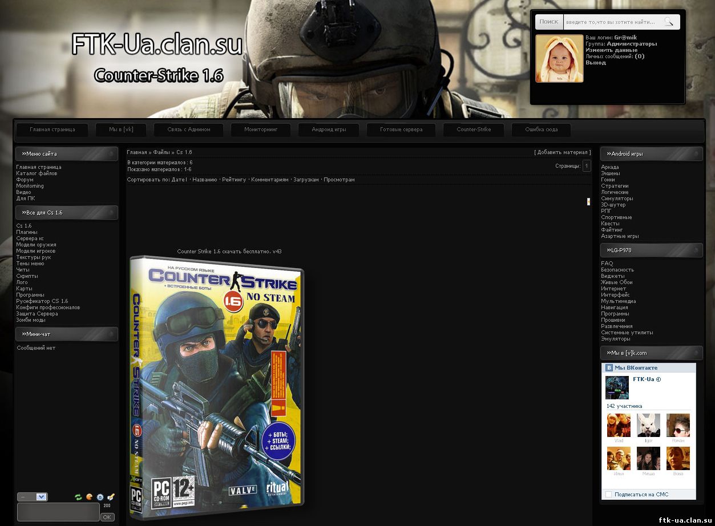Image resolution: width=715 pixels, height=526 pixels.
Task: Open the Мы в [vk] nav tab
Action: [121, 130]
